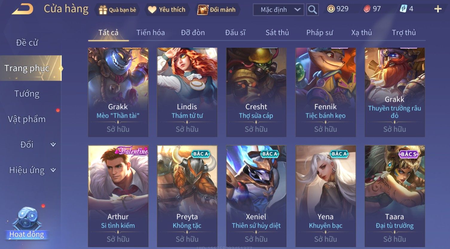Viewport: 450px width, 249px height.
Task: Select Tướng in the sidebar
Action: pyautogui.click(x=27, y=94)
